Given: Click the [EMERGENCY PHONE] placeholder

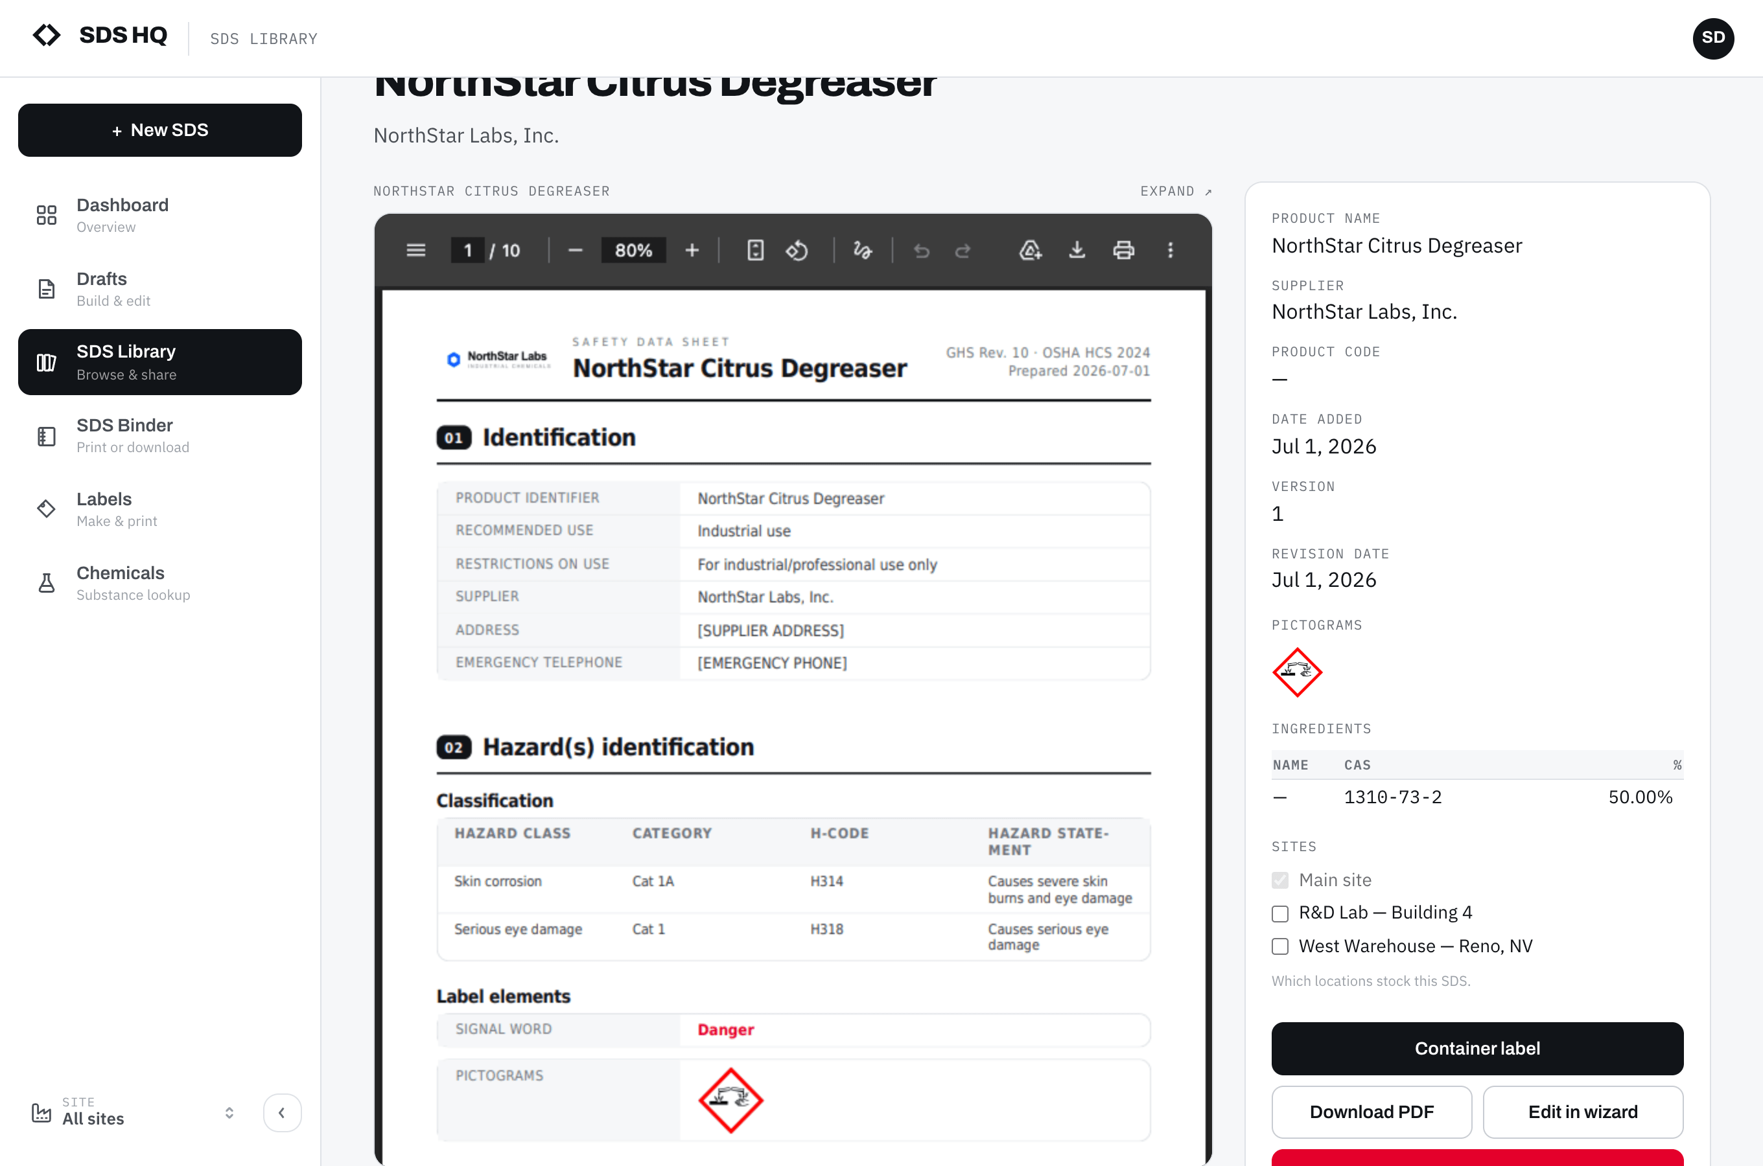Looking at the screenshot, I should coord(772,663).
